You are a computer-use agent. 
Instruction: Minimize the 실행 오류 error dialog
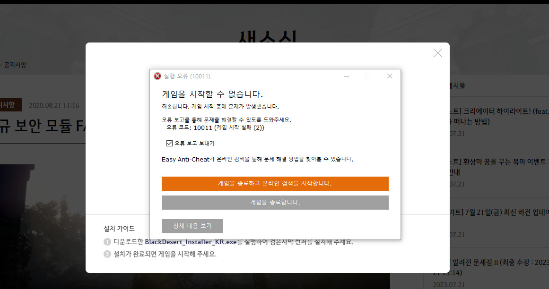click(347, 76)
